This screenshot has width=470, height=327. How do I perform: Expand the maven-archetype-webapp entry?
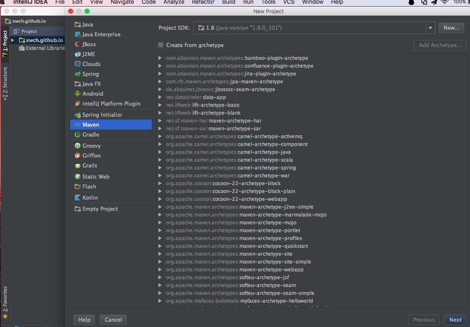[x=160, y=270]
